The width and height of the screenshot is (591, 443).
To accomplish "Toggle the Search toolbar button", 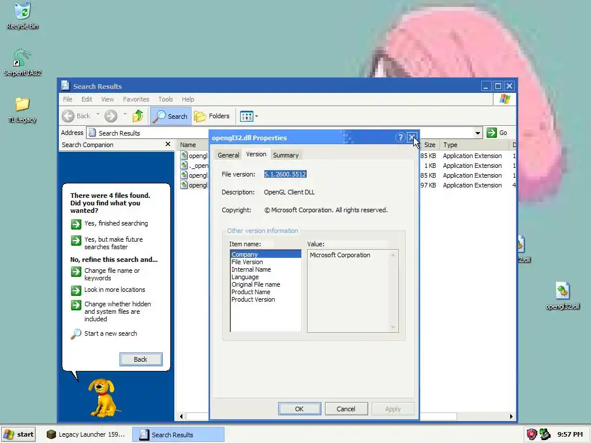I will [171, 116].
